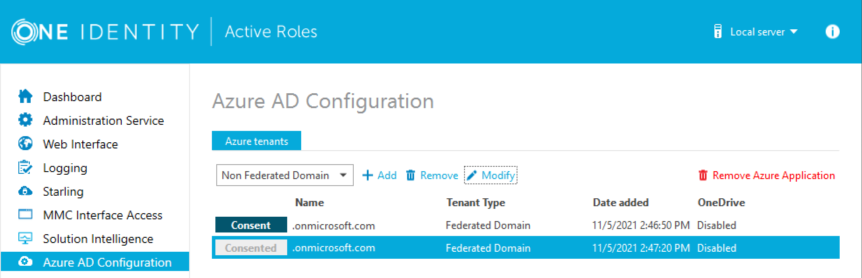Click the OneDrive column header
The width and height of the screenshot is (862, 278).
pos(721,202)
